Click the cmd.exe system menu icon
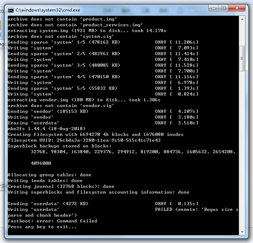This screenshot has width=253, height=243. (x=11, y=10)
